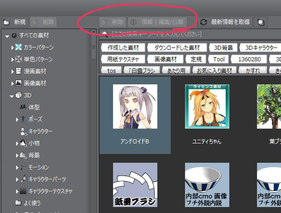The width and height of the screenshot is (281, 213).
Task: Select the 単色パターン icon
Action: point(18,59)
